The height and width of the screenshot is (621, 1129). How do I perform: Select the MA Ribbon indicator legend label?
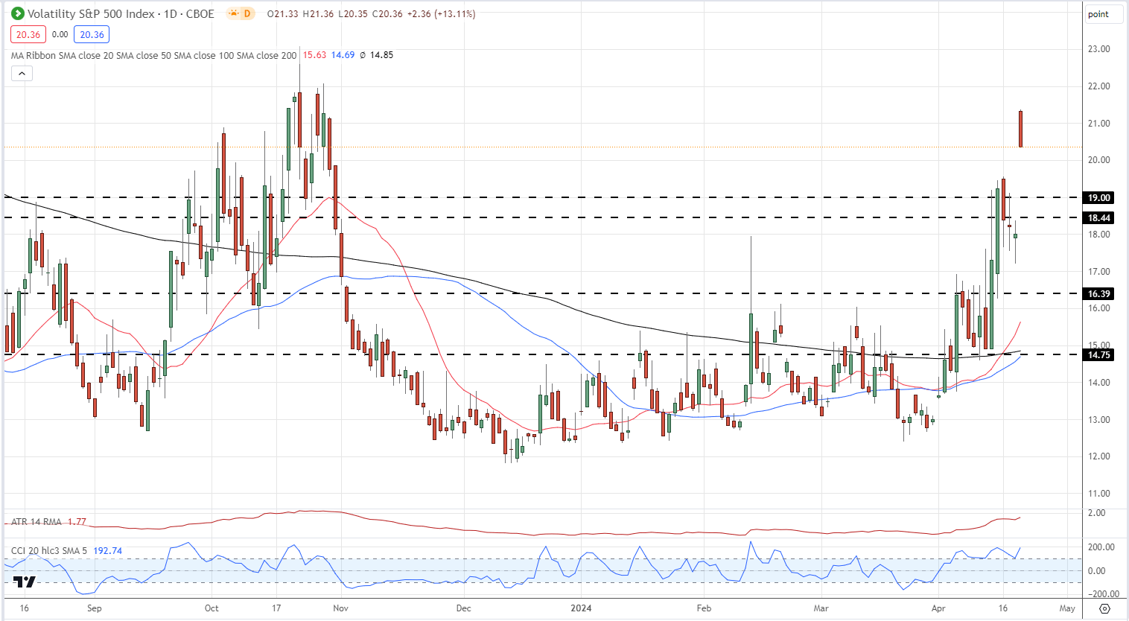[153, 55]
